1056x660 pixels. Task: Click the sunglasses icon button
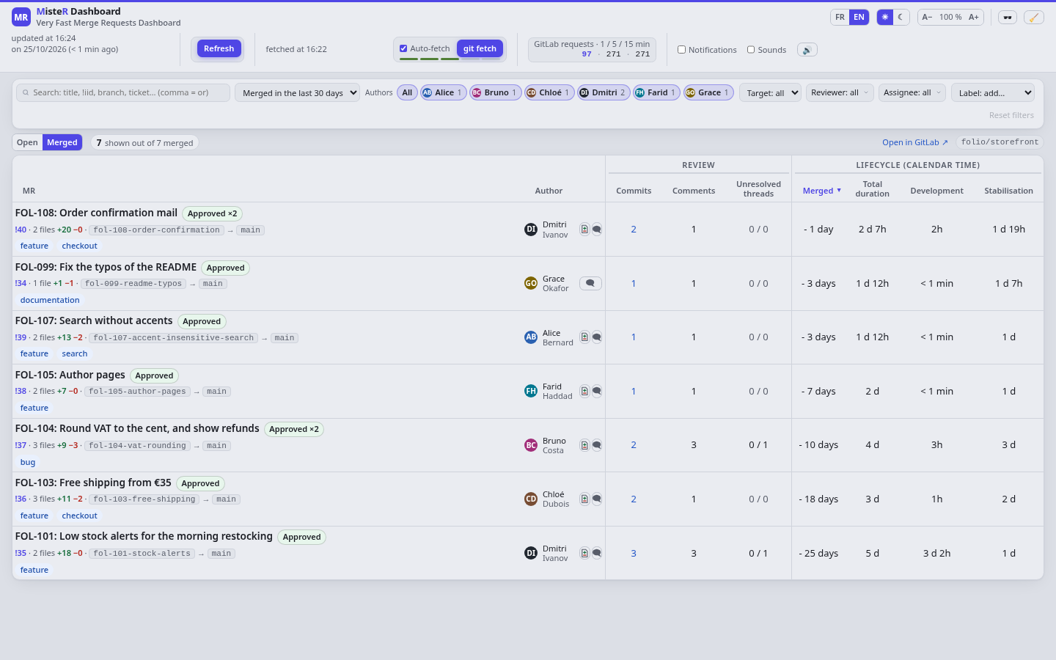(x=1008, y=17)
